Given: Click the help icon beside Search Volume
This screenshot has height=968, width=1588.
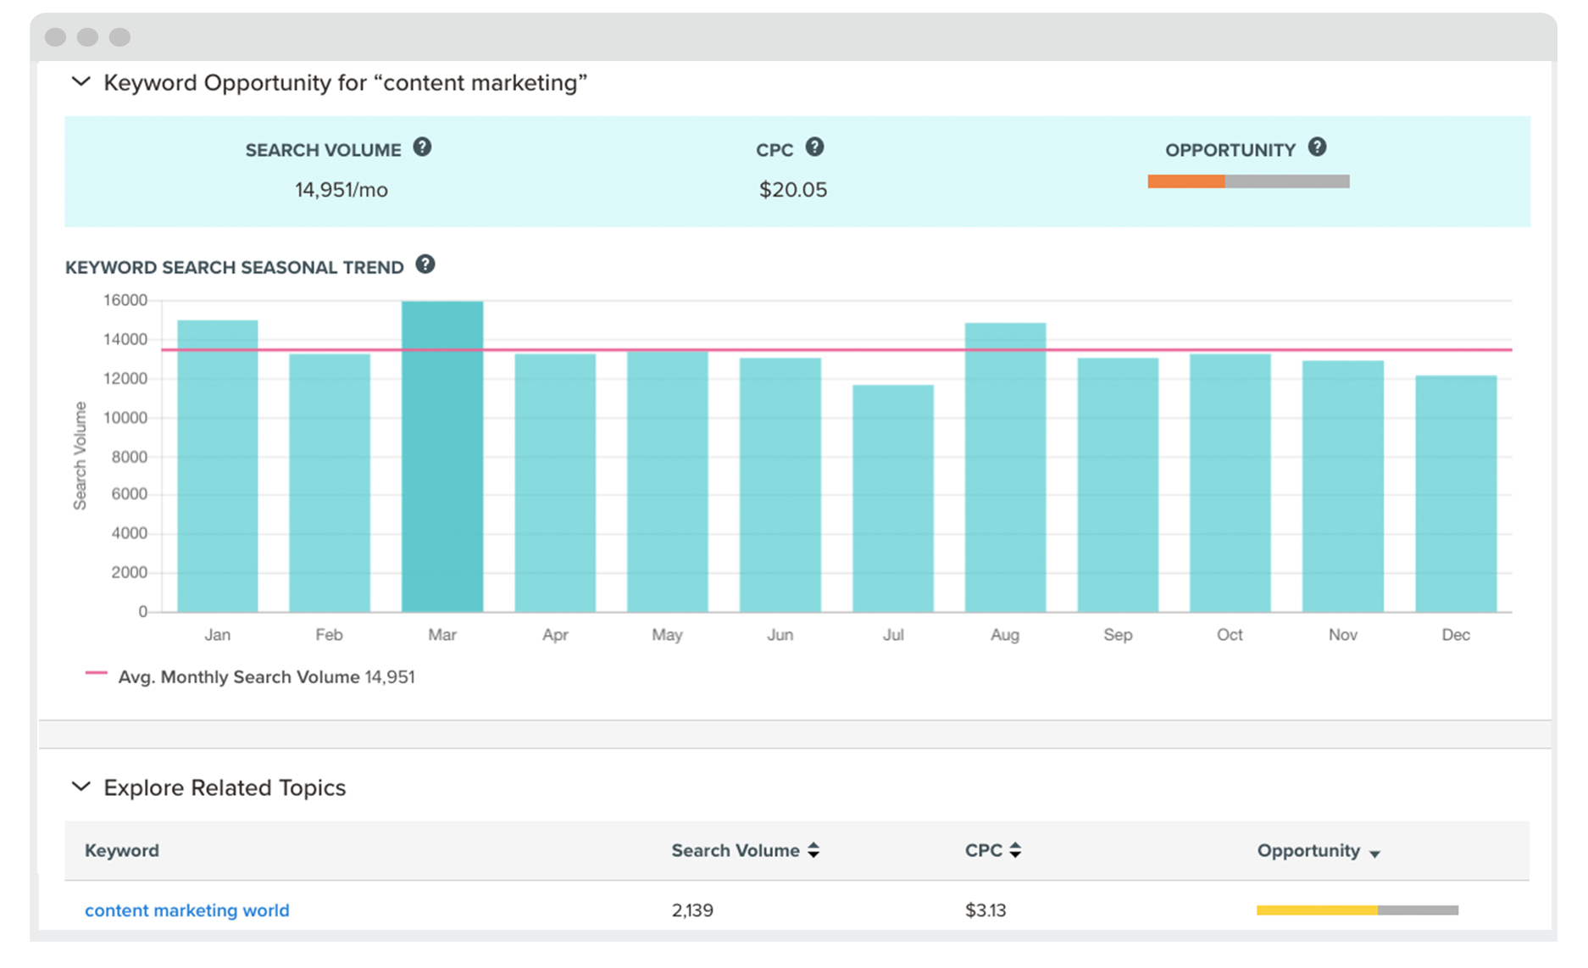Looking at the screenshot, I should pyautogui.click(x=422, y=147).
